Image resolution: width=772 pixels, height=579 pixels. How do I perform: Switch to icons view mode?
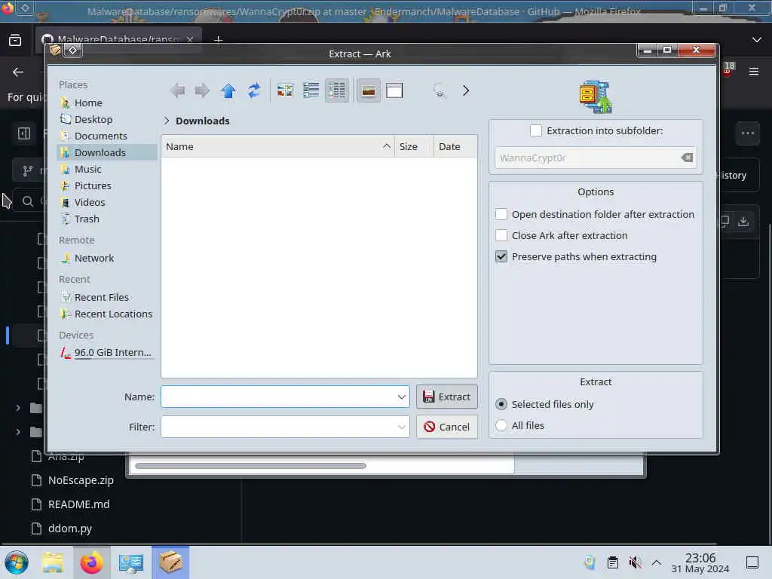click(285, 90)
